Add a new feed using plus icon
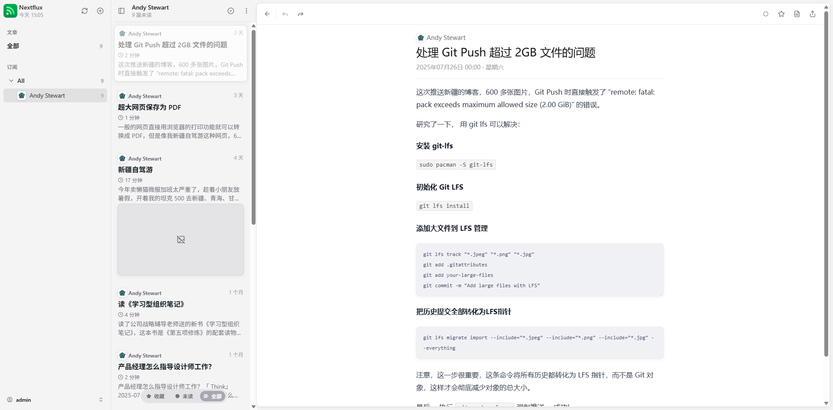The width and height of the screenshot is (833, 410). (x=100, y=11)
